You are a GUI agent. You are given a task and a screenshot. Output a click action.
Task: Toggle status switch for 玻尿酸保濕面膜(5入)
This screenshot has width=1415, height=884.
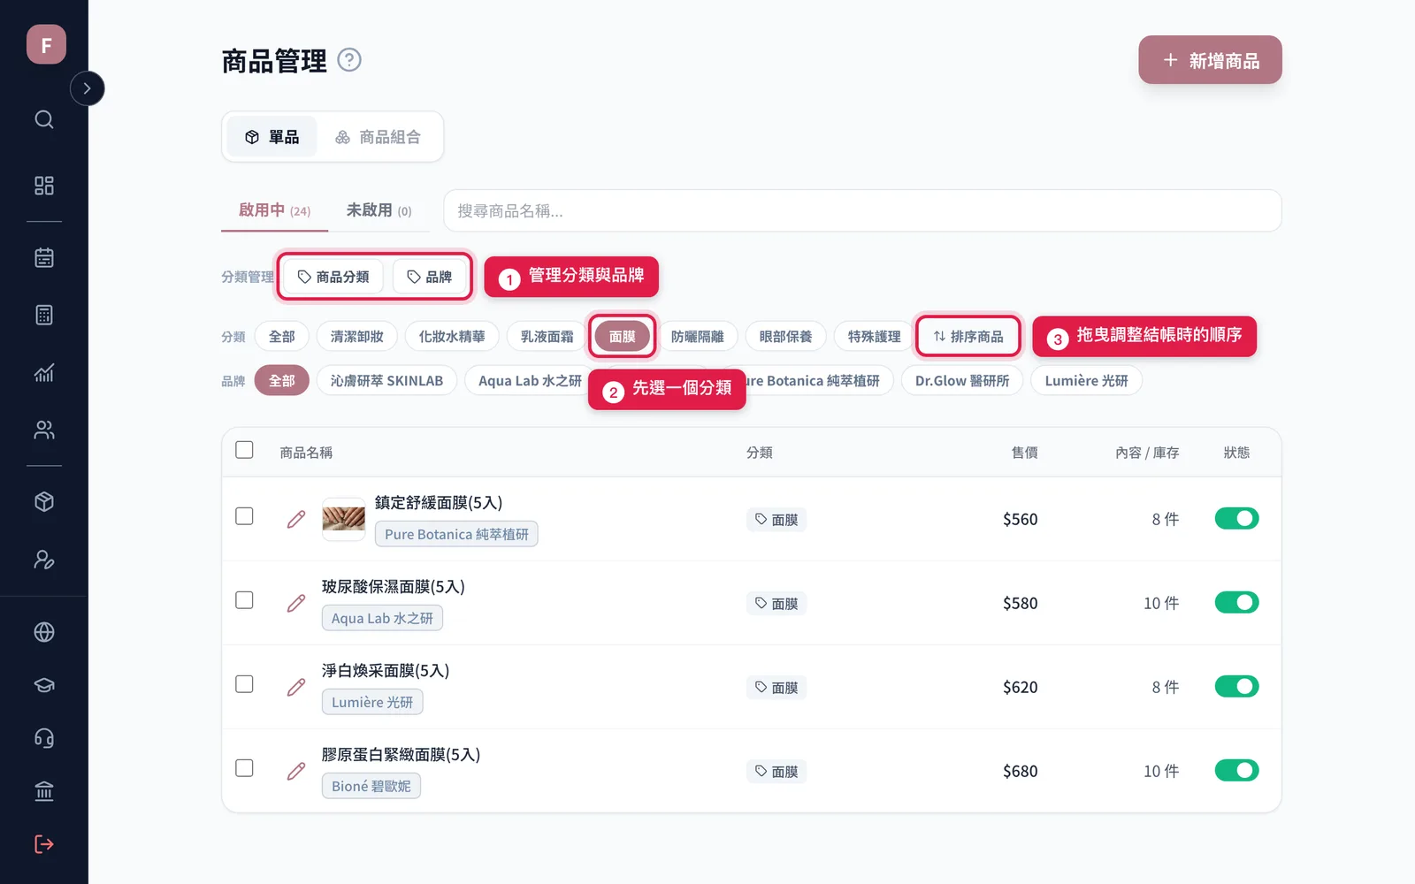pyautogui.click(x=1236, y=602)
